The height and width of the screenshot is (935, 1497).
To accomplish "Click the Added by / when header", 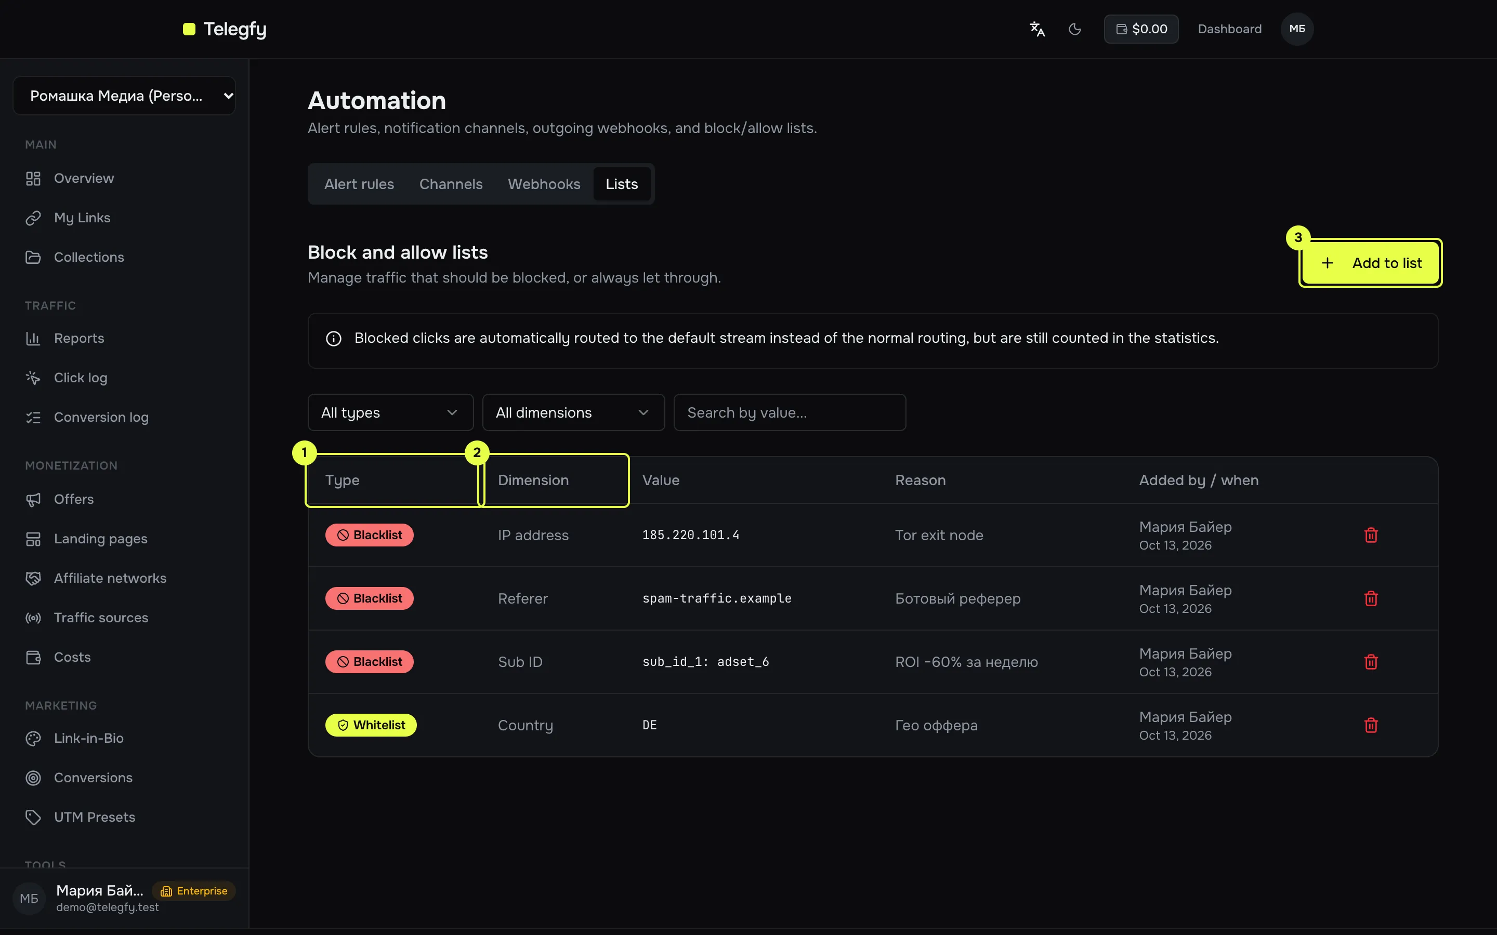I will pos(1198,480).
